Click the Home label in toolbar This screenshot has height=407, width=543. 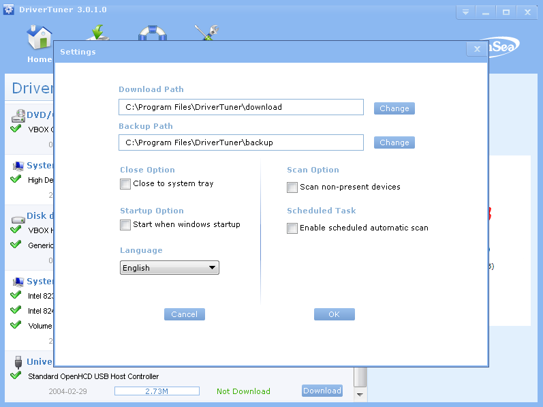coord(40,59)
